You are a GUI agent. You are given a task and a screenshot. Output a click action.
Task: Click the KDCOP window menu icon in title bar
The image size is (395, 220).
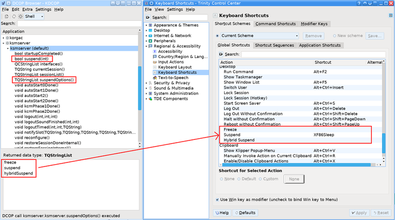3,3
